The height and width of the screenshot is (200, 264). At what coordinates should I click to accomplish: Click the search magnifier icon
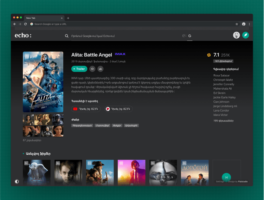click(x=67, y=36)
